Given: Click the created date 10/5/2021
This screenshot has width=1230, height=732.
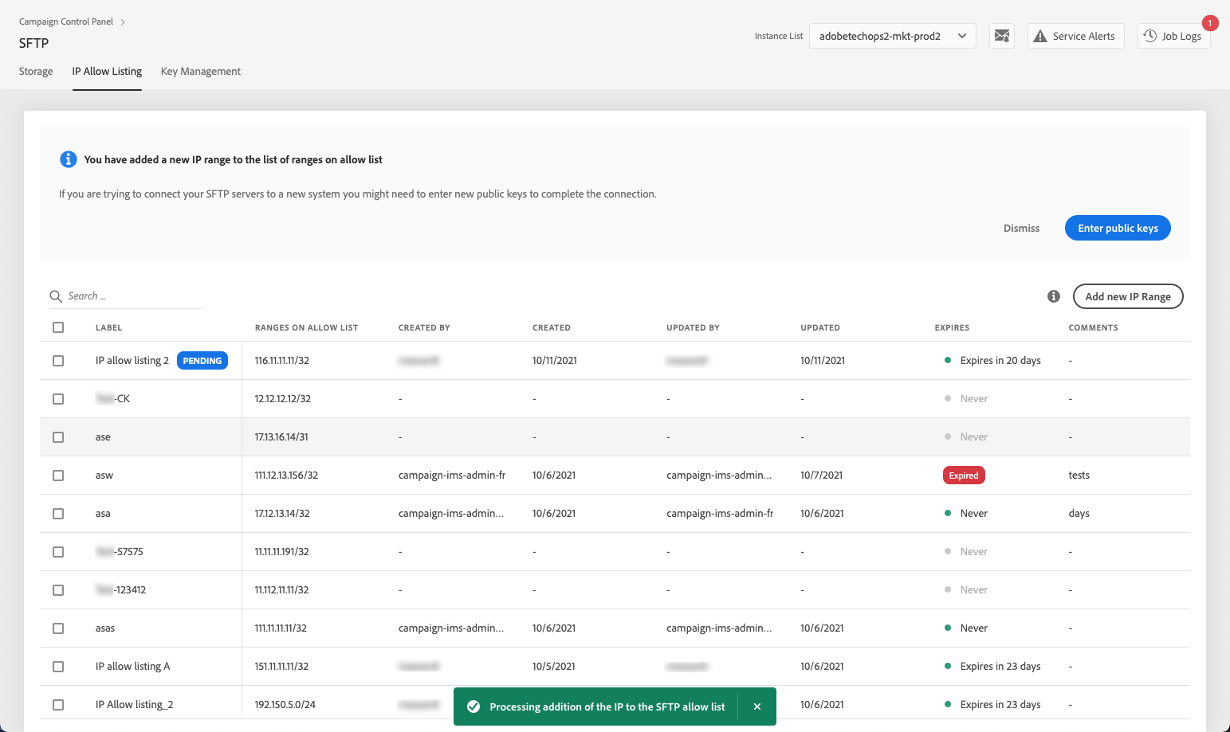Looking at the screenshot, I should [x=554, y=667].
